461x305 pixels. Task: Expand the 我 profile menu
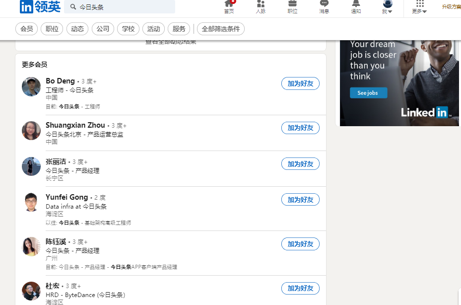(387, 7)
